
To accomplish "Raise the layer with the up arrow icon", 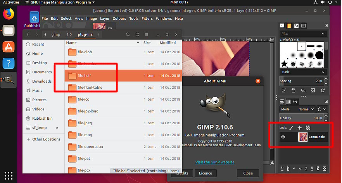I will [x=294, y=168].
